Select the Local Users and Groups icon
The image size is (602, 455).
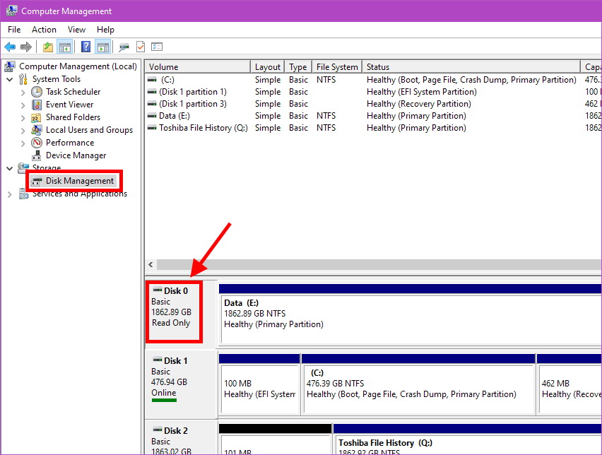(36, 129)
